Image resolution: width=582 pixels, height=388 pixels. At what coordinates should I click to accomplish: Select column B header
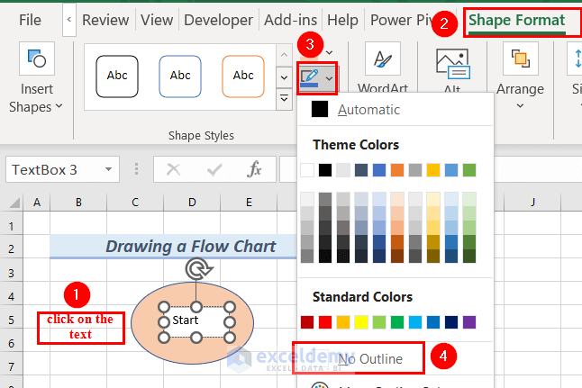tap(78, 203)
